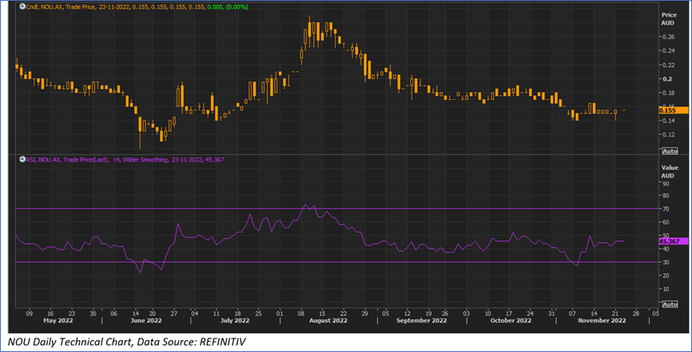This screenshot has width=692, height=352.
Task: Click the 'NOU Daily Technical Chart' caption text
Action: tap(70, 342)
